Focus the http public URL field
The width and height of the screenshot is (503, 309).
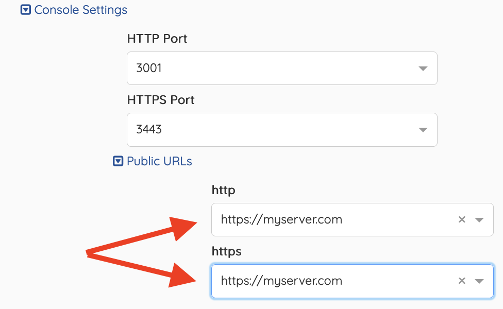pyautogui.click(x=352, y=219)
